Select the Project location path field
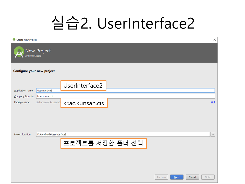Image resolution: width=245 pixels, height=184 pixels. coord(122,134)
